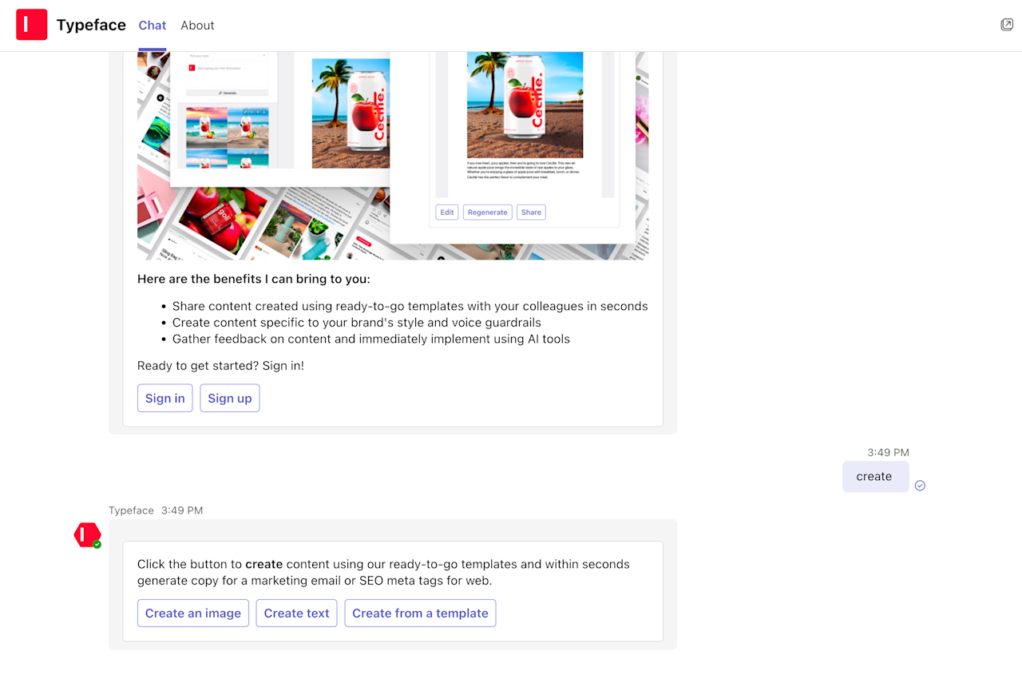Click the Create an image button
The image size is (1022, 679).
[192, 613]
